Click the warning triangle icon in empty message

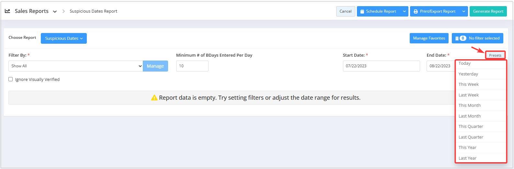[154, 98]
